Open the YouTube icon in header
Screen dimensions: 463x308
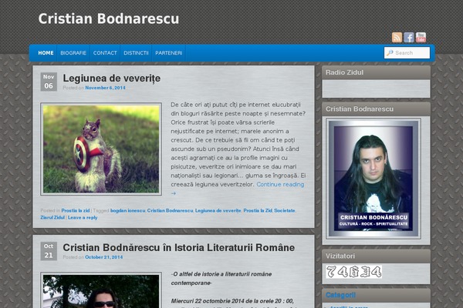click(x=421, y=38)
